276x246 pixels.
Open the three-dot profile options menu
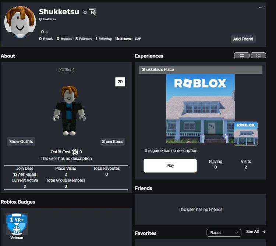tap(261, 7)
